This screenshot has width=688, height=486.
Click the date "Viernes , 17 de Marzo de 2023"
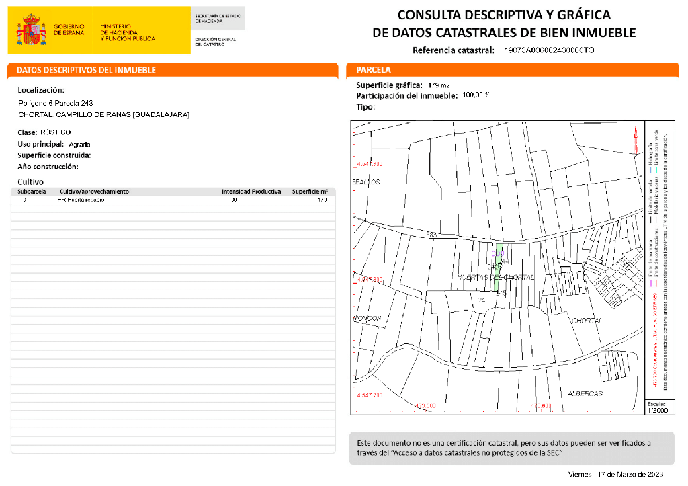point(615,474)
